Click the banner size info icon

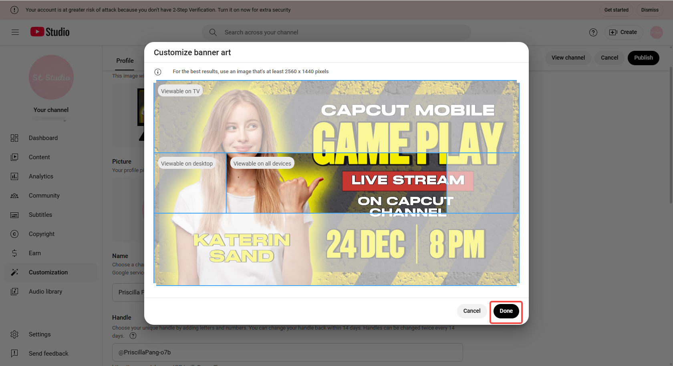pos(158,72)
